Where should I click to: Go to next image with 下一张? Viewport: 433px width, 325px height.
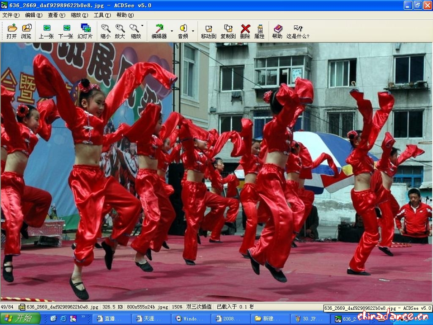point(66,31)
